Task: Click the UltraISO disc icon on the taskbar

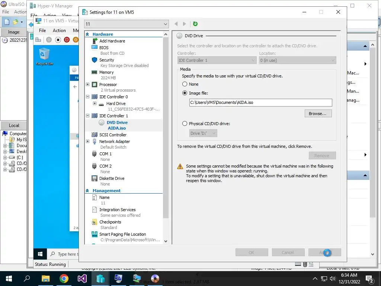Action: [155, 279]
